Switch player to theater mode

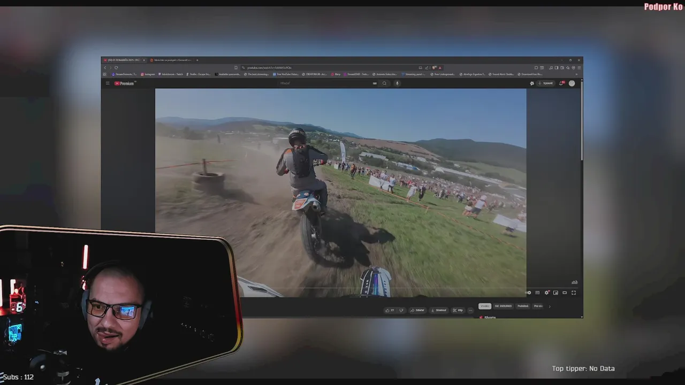pos(565,292)
